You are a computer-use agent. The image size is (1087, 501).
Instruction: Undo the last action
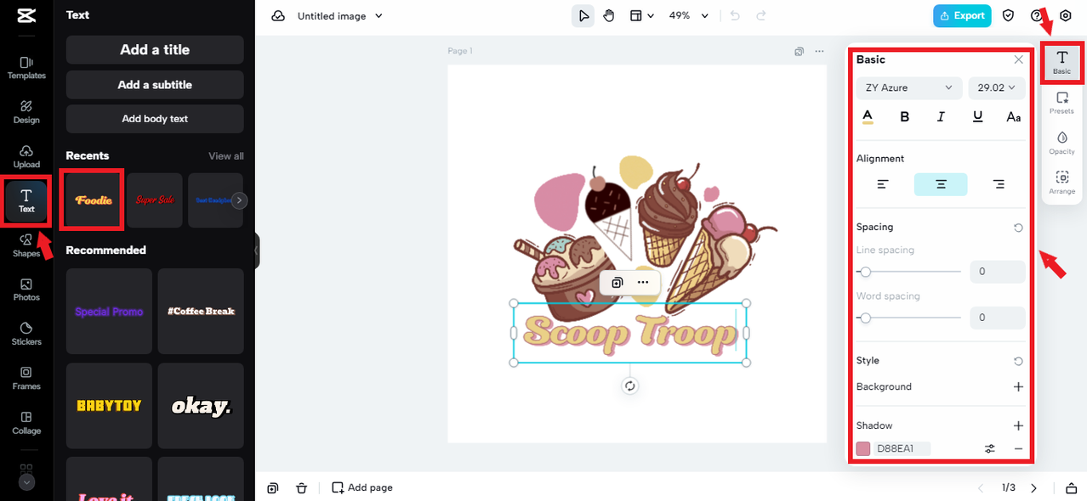(735, 15)
